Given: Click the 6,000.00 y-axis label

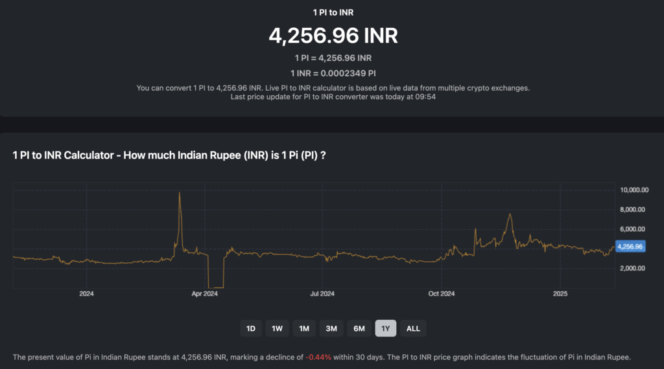Looking at the screenshot, I should point(632,229).
